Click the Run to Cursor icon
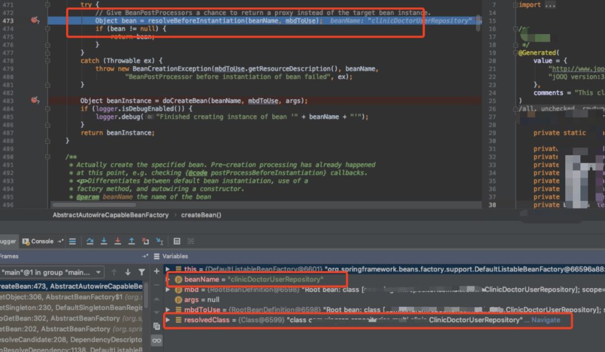The height and width of the screenshot is (352, 605). tap(160, 242)
